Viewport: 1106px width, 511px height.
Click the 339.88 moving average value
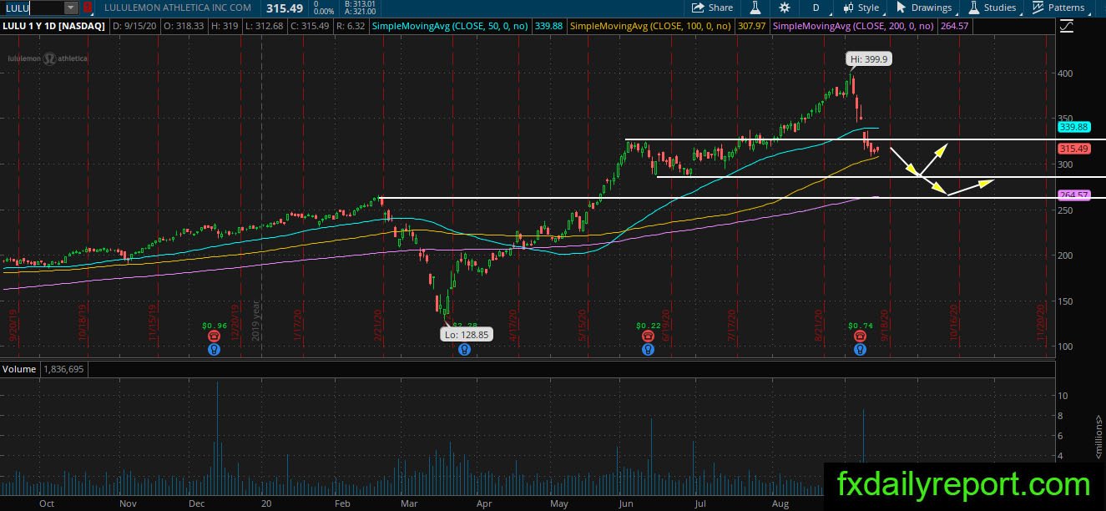[x=548, y=27]
